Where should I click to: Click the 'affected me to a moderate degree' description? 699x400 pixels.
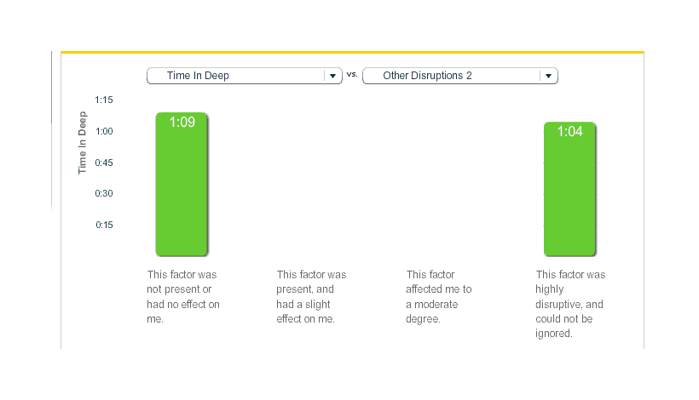click(439, 297)
